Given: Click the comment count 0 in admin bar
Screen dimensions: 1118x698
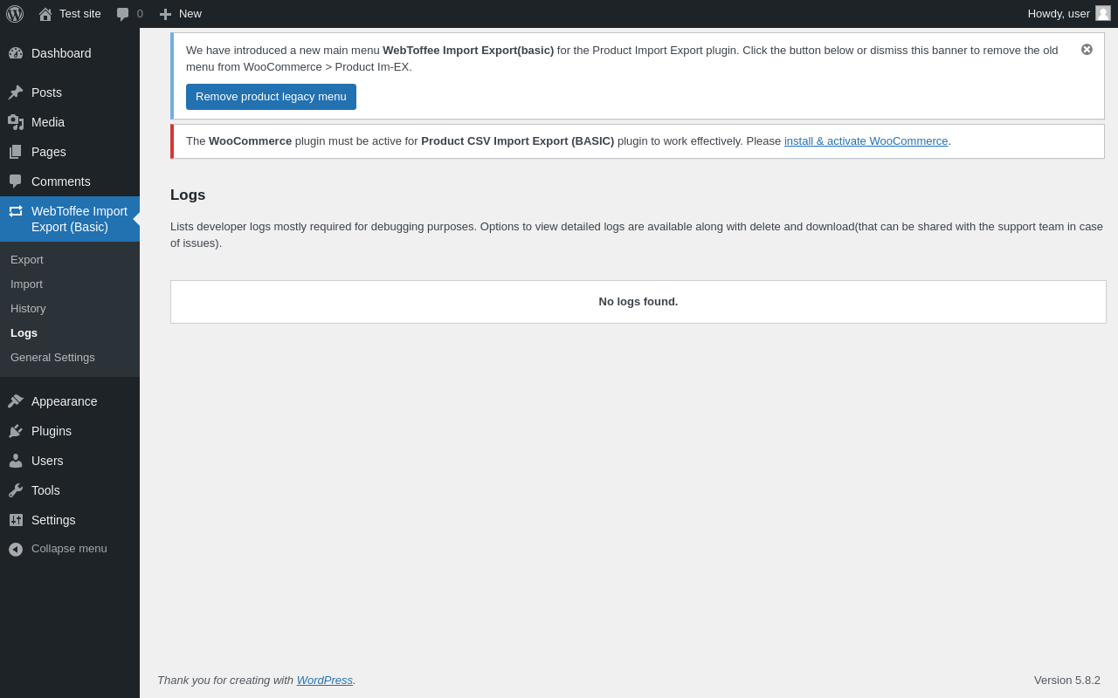Looking at the screenshot, I should (x=140, y=14).
